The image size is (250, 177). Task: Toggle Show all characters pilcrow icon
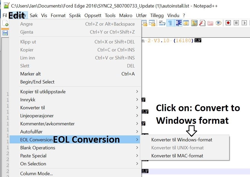tap(170, 23)
